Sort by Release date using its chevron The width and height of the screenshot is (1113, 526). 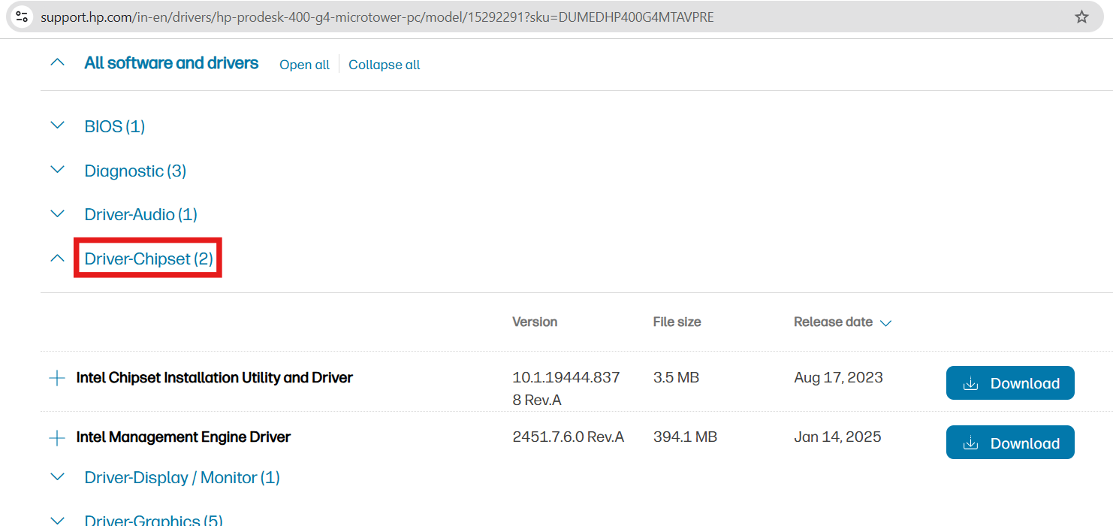(887, 322)
